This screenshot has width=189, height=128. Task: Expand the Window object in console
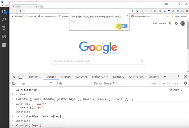point(16,99)
